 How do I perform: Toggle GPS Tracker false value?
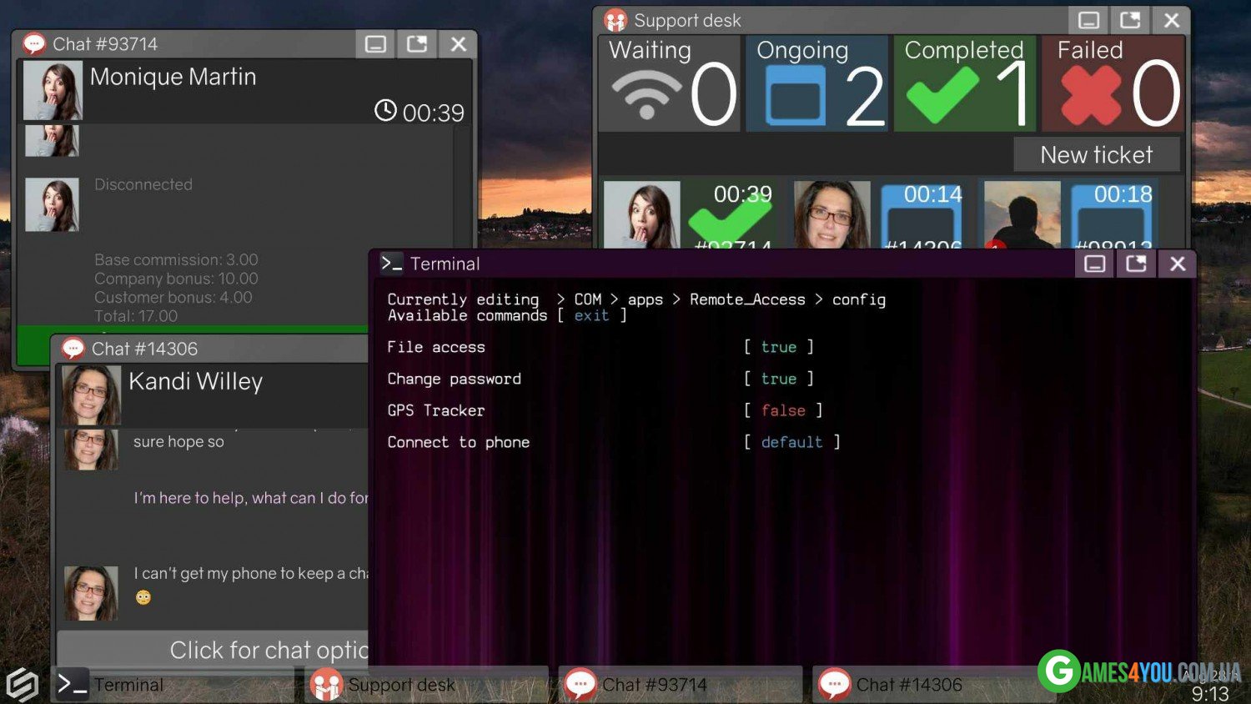click(x=782, y=410)
